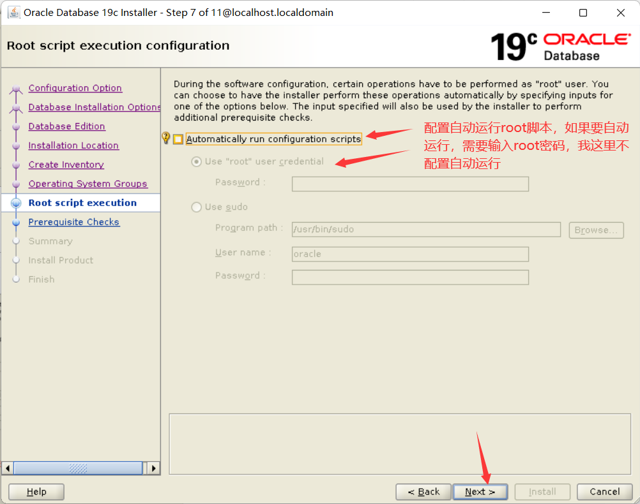Viewport: 640px width, 504px height.
Task: Click the Install Product step label
Action: (61, 260)
